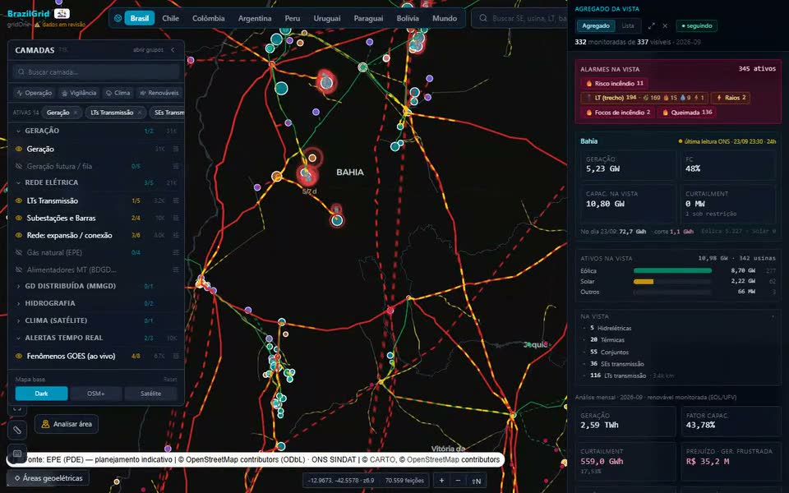
Task: Click the Outros capacity bar
Action: [x=672, y=292]
